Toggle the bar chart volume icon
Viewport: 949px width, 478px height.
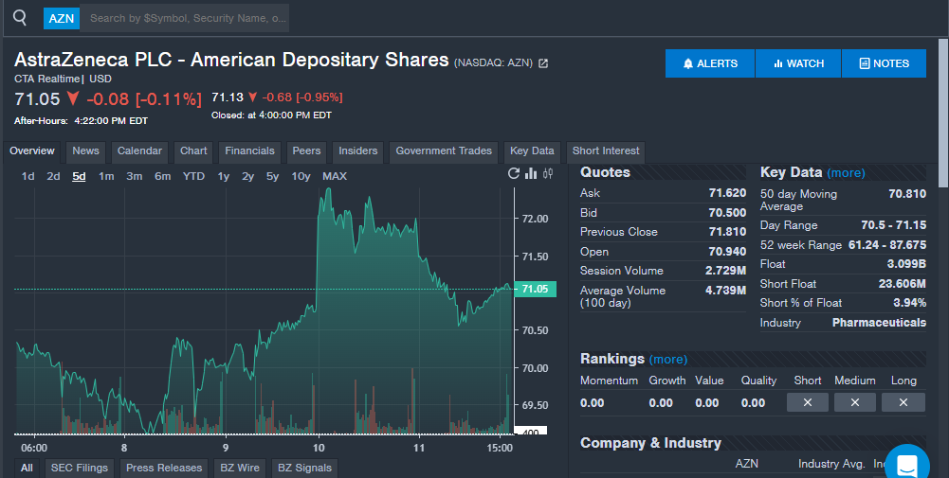point(532,173)
